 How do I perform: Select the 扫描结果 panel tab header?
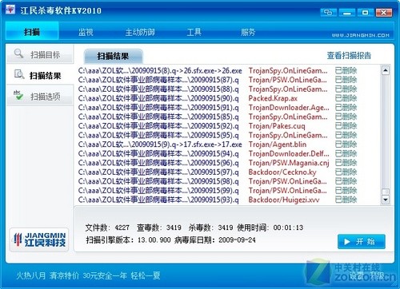[113, 56]
